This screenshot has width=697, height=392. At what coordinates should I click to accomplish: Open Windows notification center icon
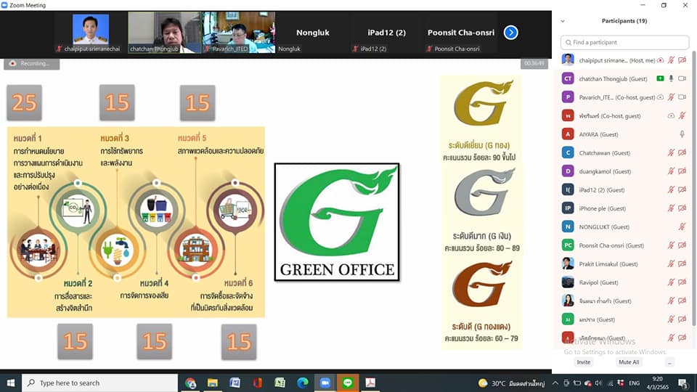[x=682, y=383]
